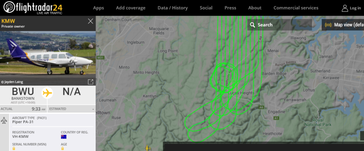Open Data / History menu

172,8
